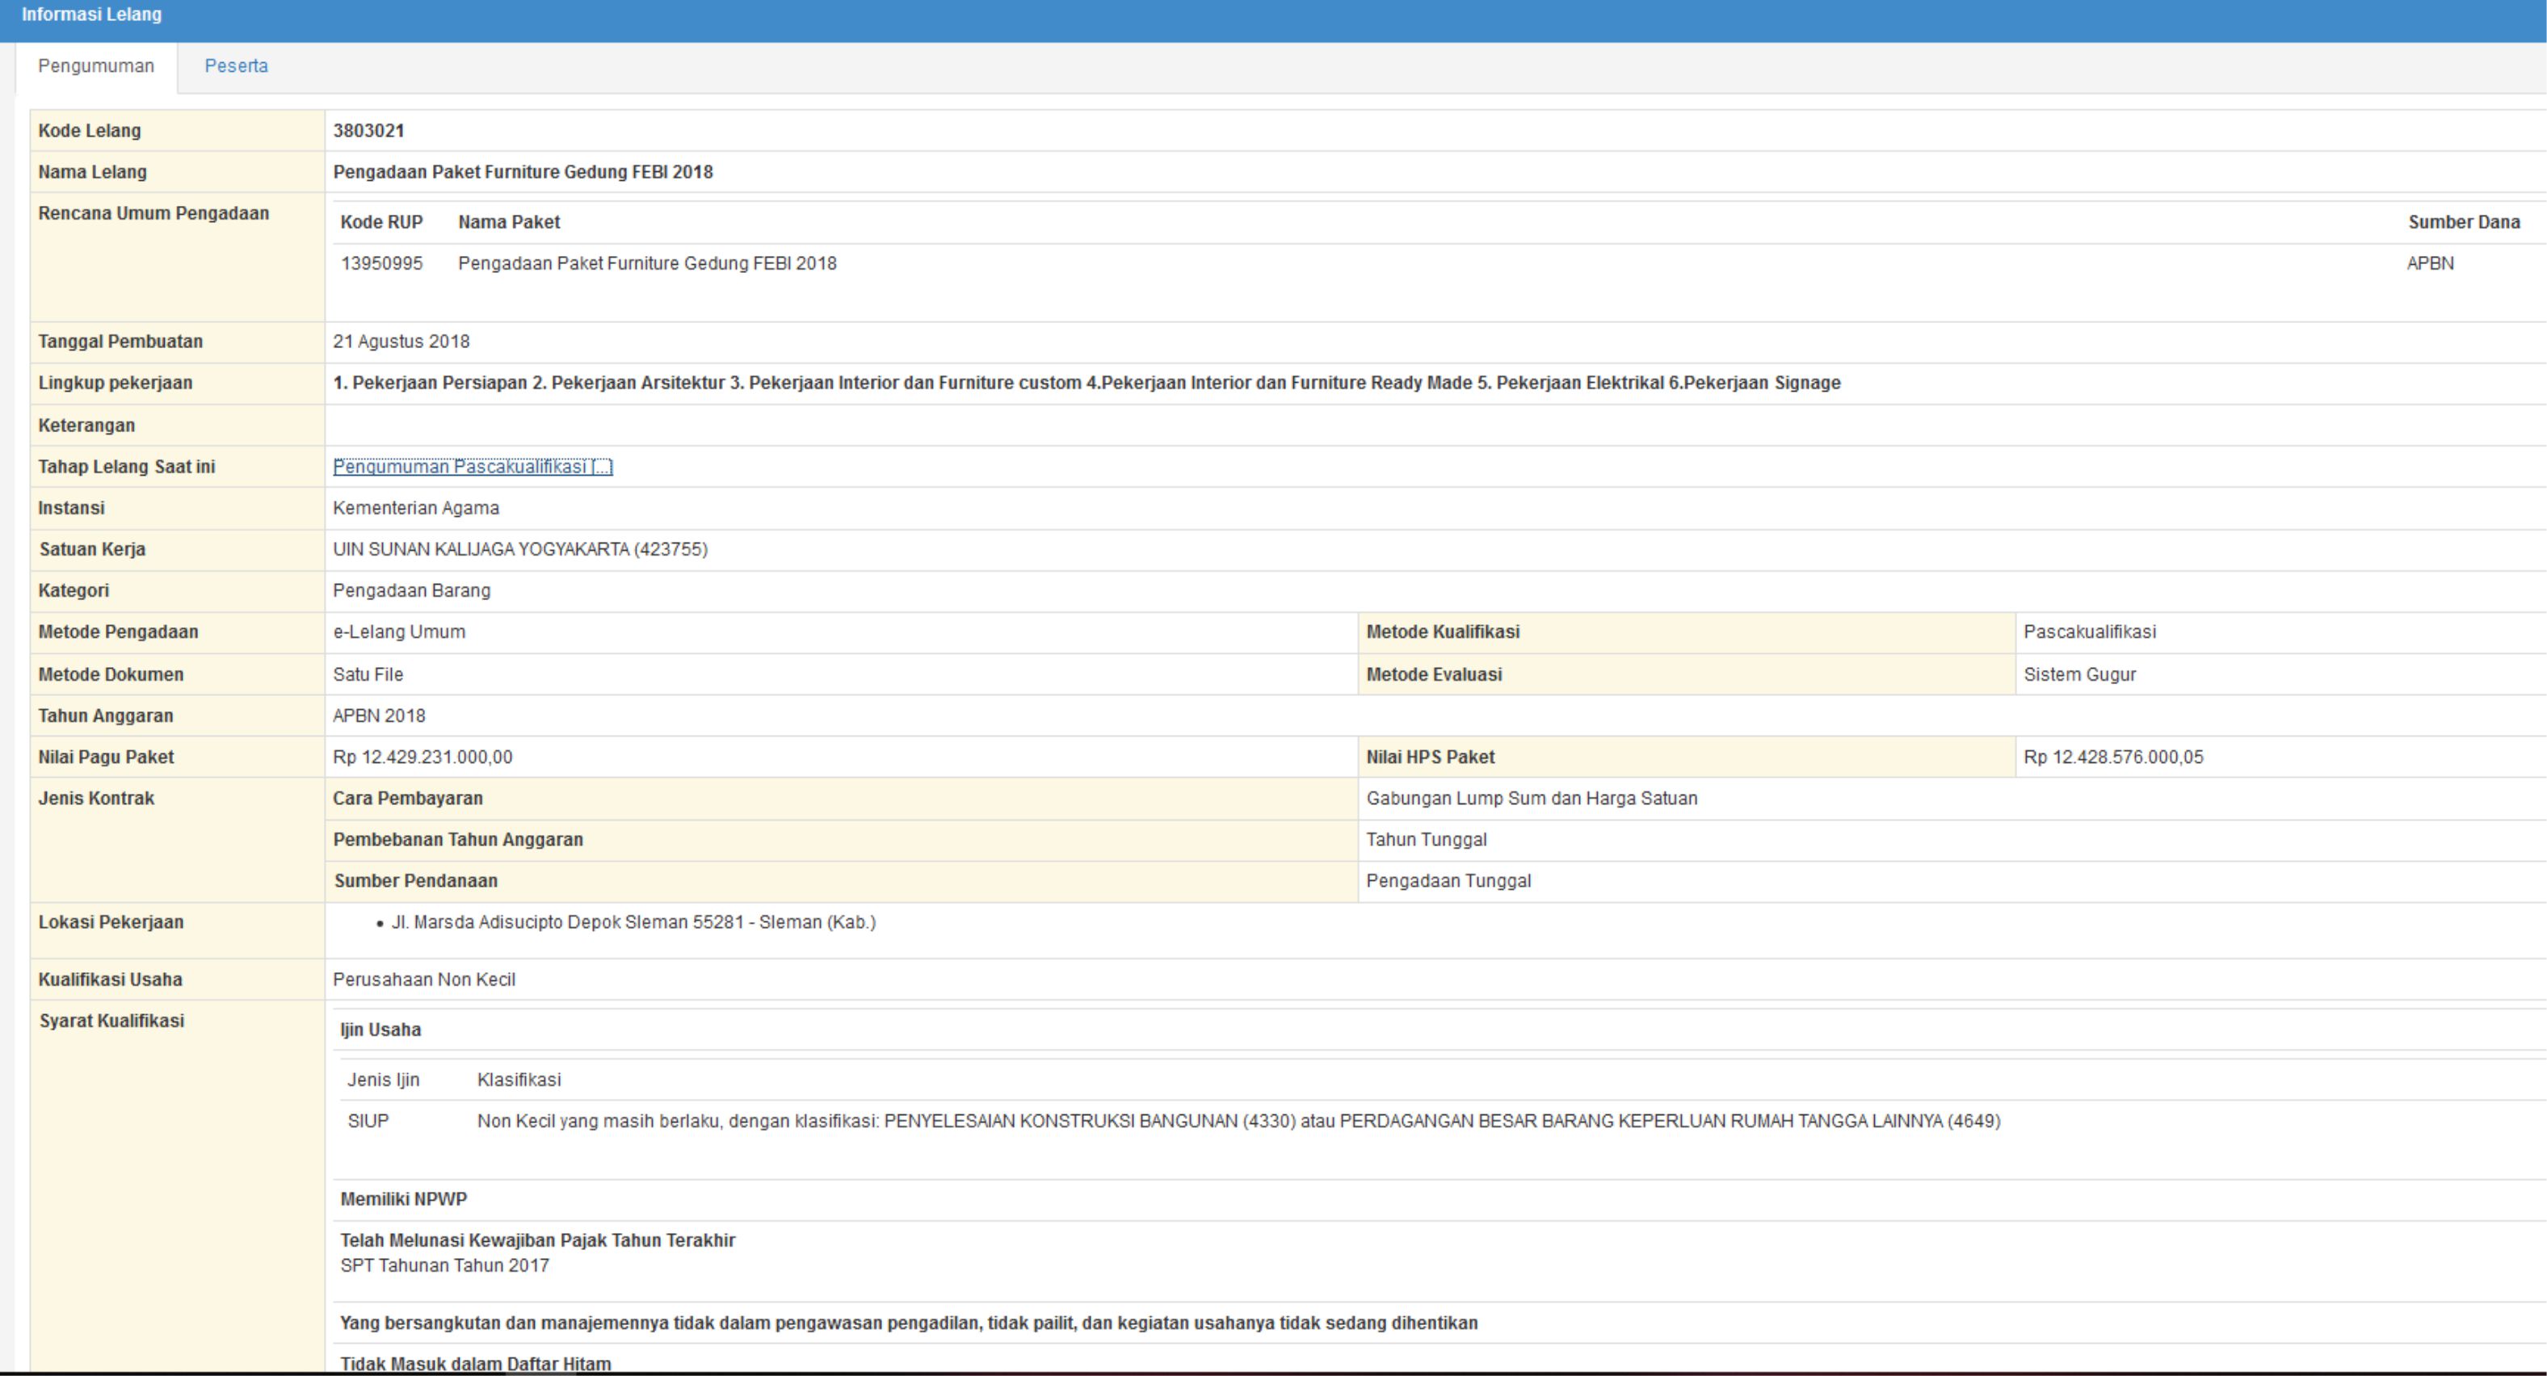Click the Kode RUP column header
Image resolution: width=2547 pixels, height=1376 pixels.
click(380, 222)
